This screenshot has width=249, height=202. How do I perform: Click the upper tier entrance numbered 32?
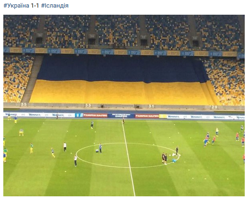[x=144, y=40]
